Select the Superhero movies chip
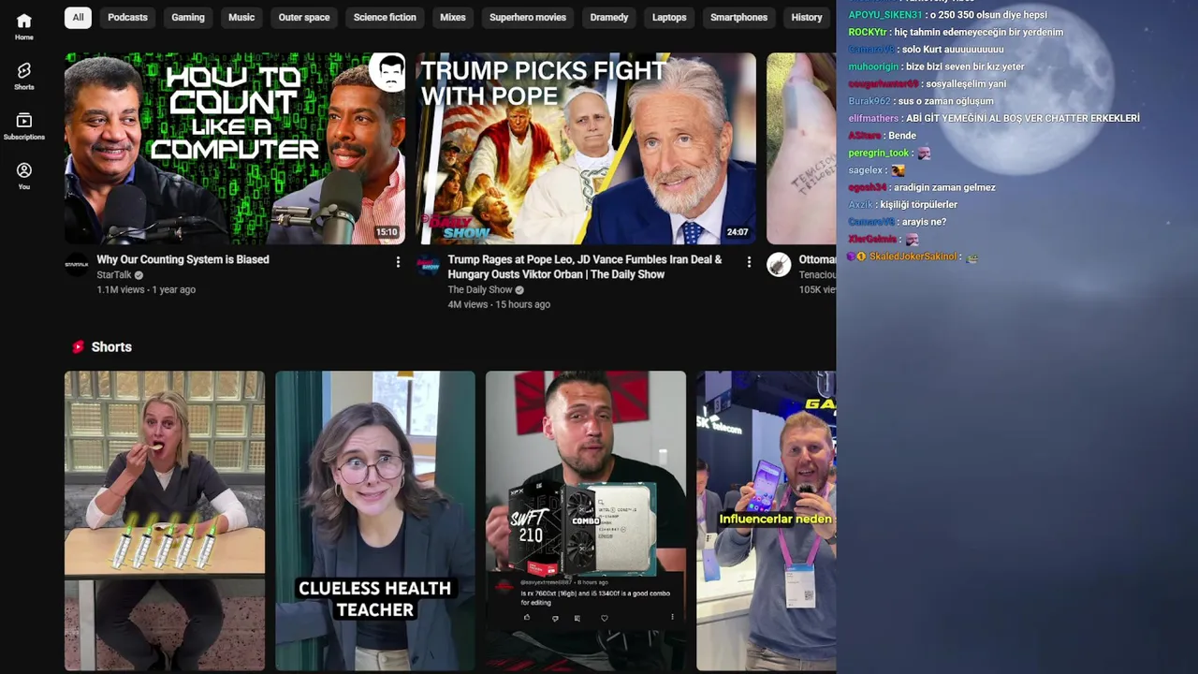Viewport: 1198px width, 674px height. pyautogui.click(x=528, y=17)
